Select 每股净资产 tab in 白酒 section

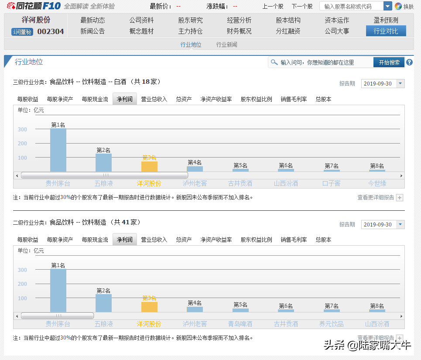click(60, 99)
